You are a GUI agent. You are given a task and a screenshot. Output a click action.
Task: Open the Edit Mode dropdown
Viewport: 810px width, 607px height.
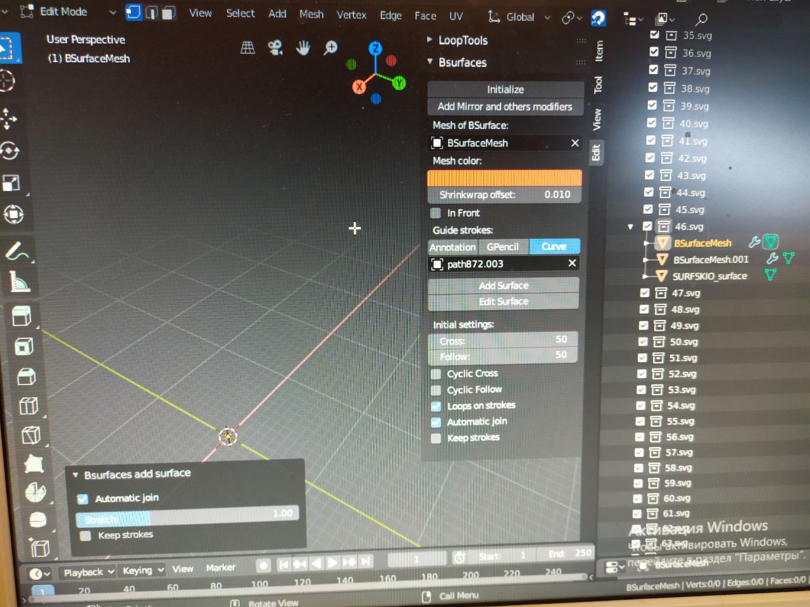(68, 12)
